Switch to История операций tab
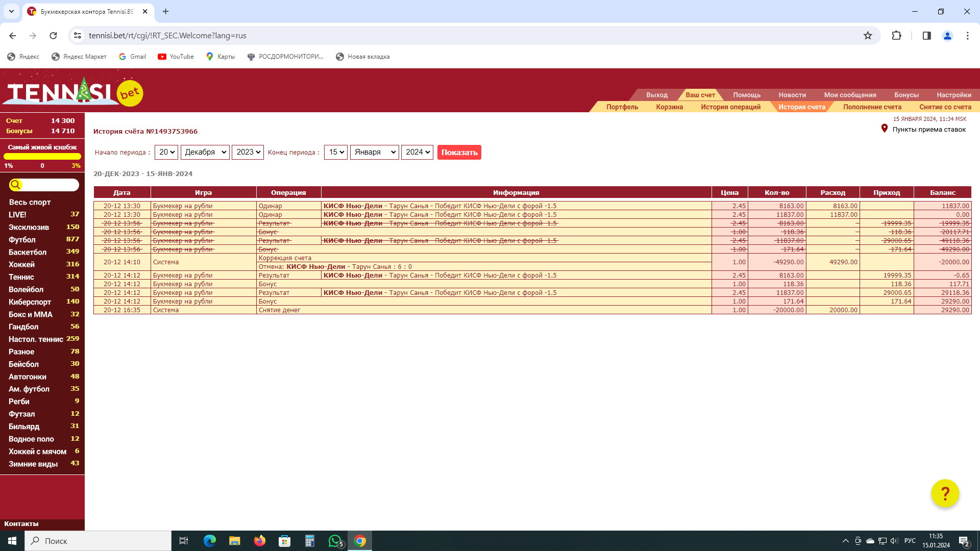The height and width of the screenshot is (551, 980). click(730, 107)
